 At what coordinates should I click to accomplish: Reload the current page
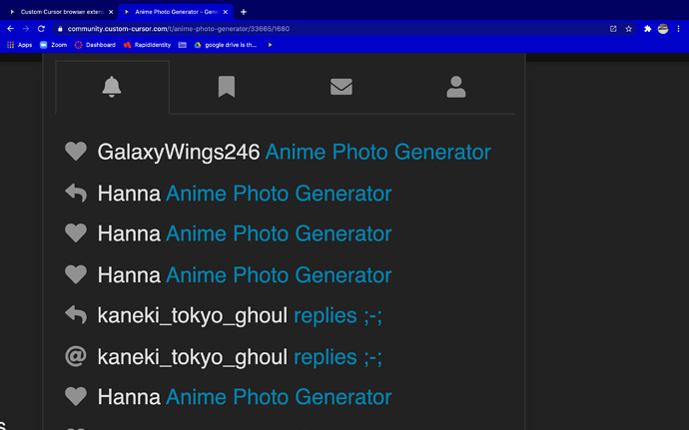pyautogui.click(x=41, y=29)
